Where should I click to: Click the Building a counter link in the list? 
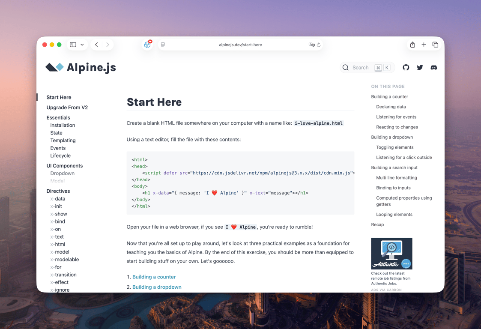(x=154, y=277)
